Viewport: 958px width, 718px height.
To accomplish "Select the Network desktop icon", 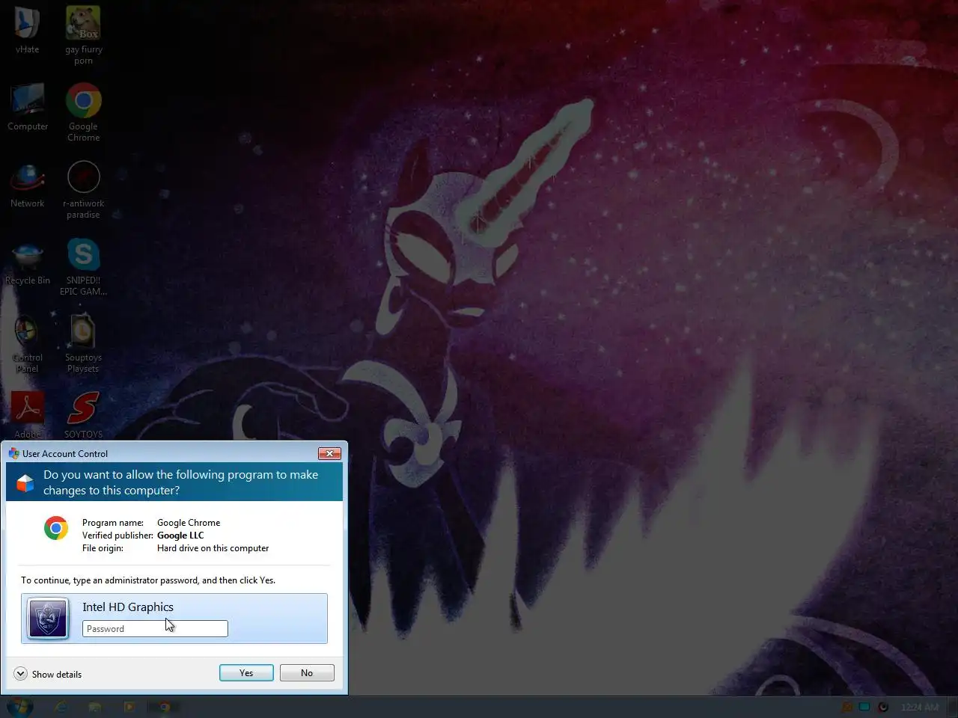I will (x=27, y=185).
